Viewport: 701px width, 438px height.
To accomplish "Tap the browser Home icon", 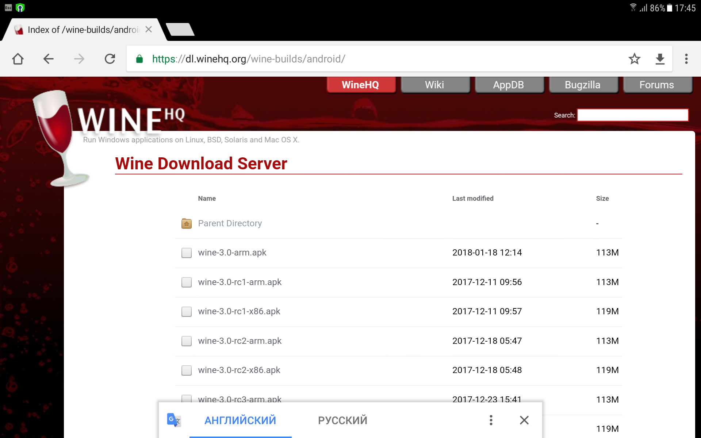I will pyautogui.click(x=18, y=59).
